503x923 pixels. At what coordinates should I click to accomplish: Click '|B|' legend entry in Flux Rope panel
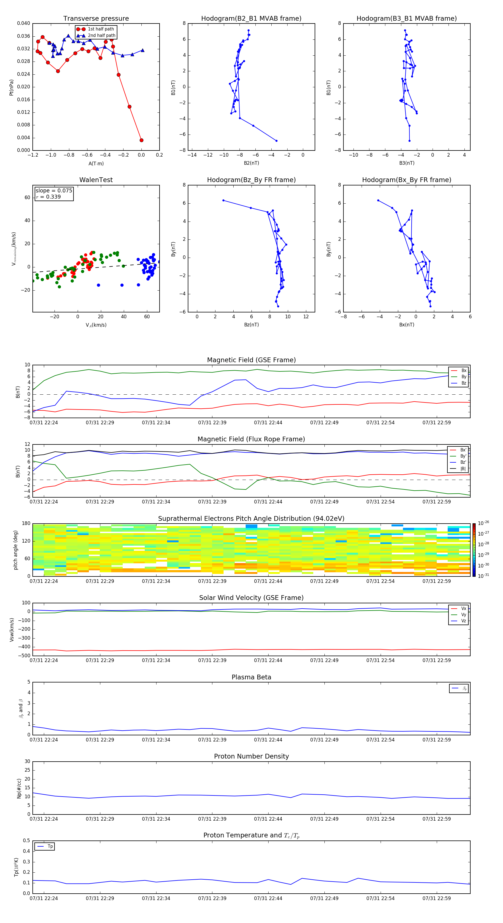pyautogui.click(x=458, y=469)
